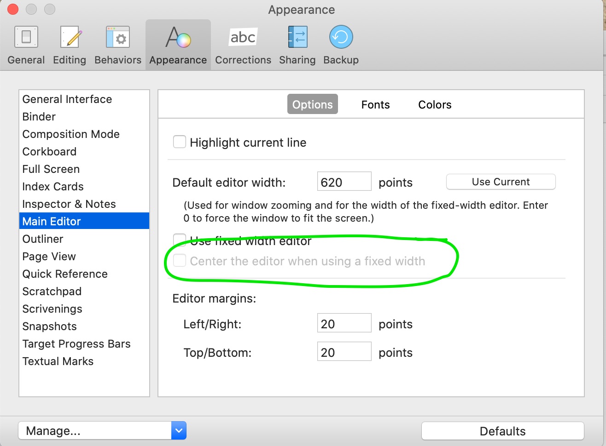Click the Use Current button
The height and width of the screenshot is (446, 606).
501,182
